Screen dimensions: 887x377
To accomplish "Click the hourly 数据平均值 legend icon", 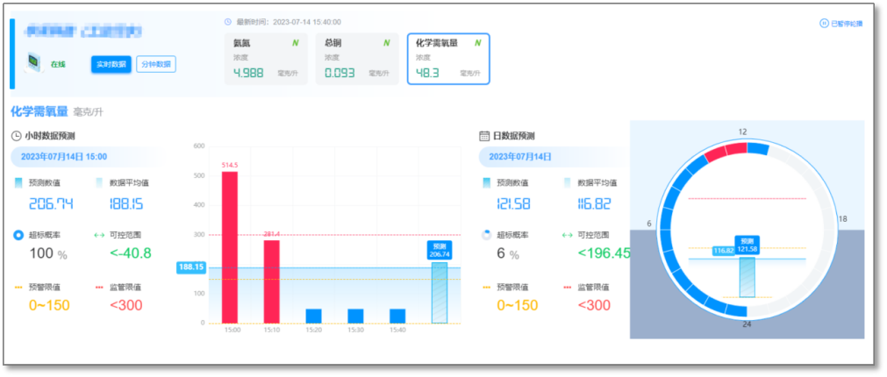I will [99, 183].
